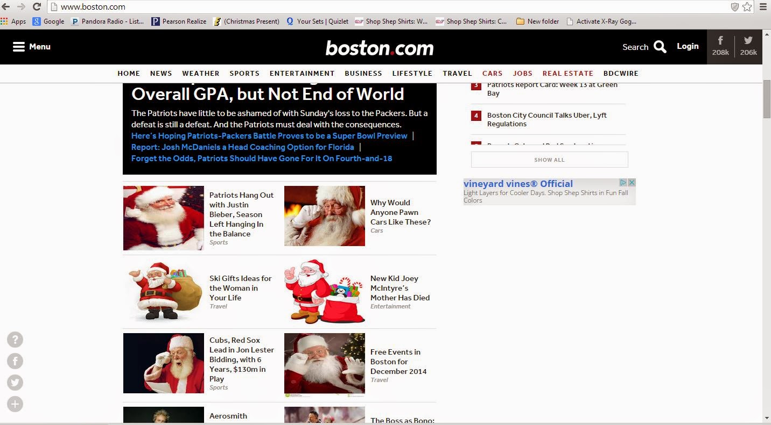Go to the NEWS nav section

161,74
